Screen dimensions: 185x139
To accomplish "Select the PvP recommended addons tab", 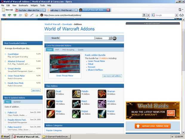I will pyautogui.click(x=57, y=50).
